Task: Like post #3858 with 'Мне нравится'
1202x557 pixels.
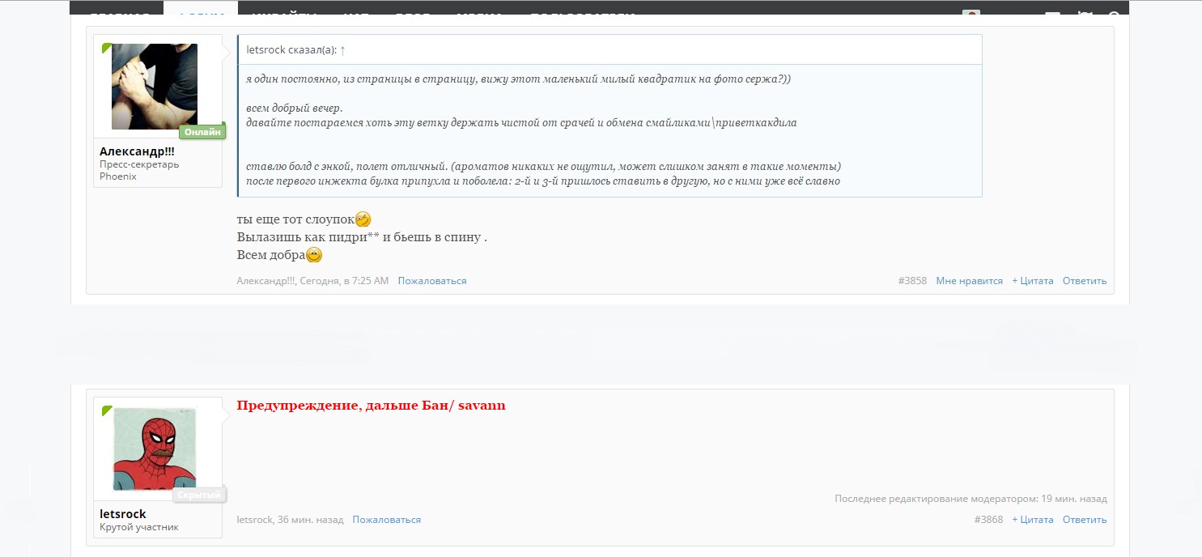Action: tap(969, 281)
